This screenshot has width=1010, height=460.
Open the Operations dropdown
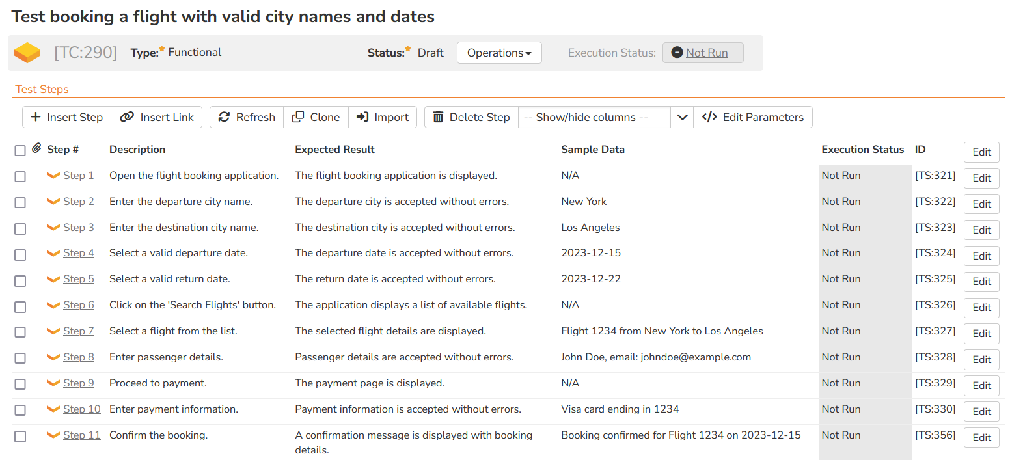click(499, 53)
